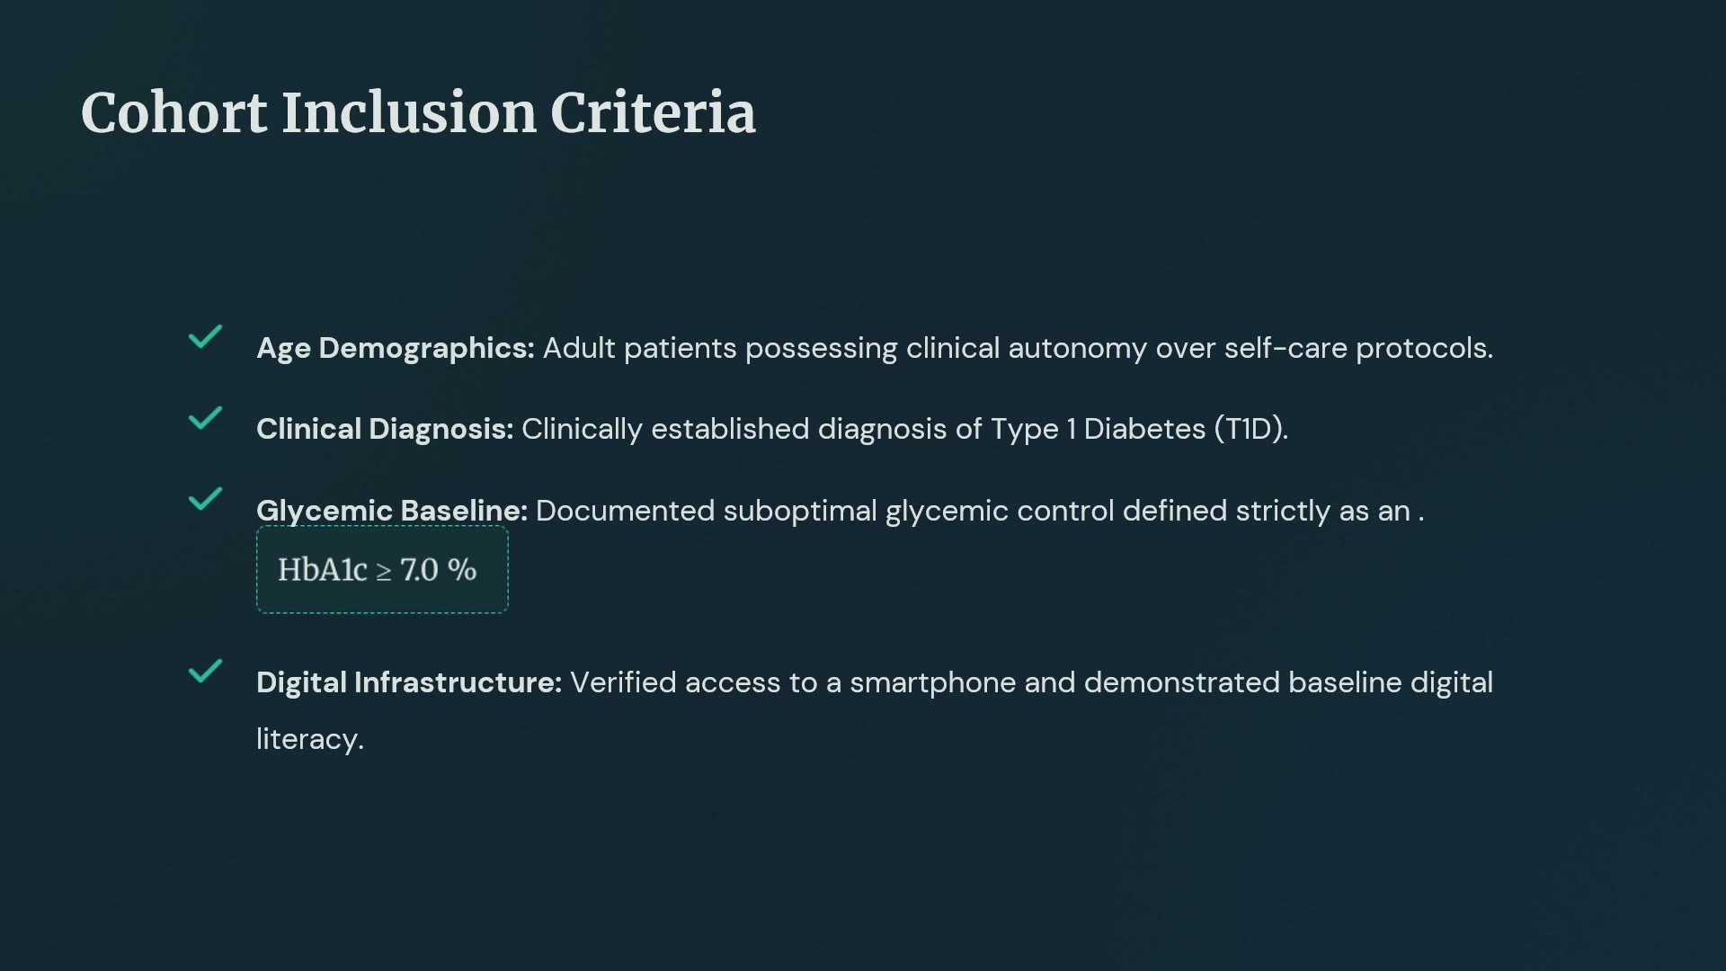Click the bold Glycemic Baseline label
This screenshot has height=971, width=1726.
[392, 511]
